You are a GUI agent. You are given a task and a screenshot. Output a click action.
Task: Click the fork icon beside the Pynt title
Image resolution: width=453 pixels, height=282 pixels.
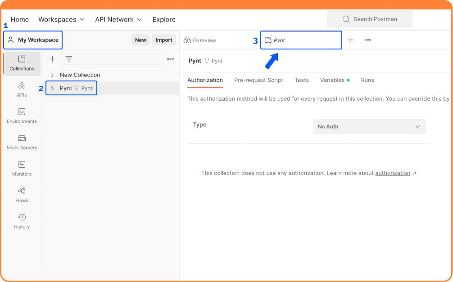207,61
